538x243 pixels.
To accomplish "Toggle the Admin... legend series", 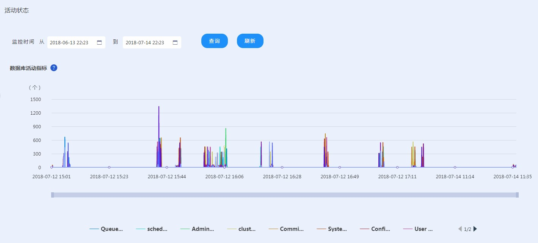I will click(x=197, y=229).
